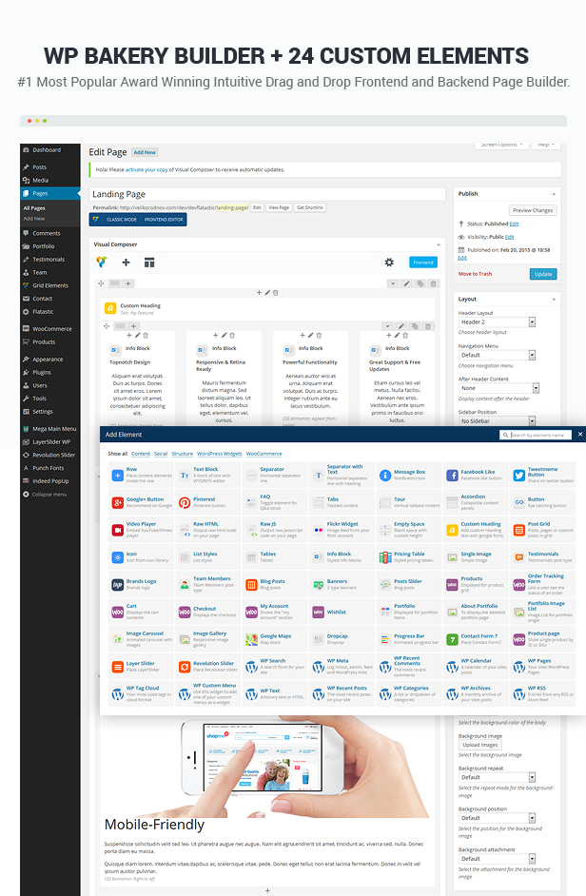Open Appearance in the WordPress sidebar
This screenshot has height=896, width=586.
pyautogui.click(x=48, y=360)
